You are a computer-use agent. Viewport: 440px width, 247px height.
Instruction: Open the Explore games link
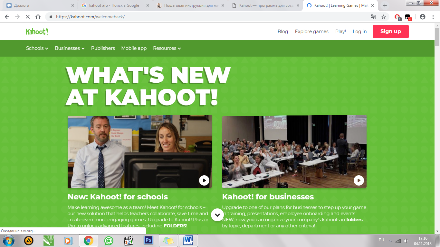point(312,32)
